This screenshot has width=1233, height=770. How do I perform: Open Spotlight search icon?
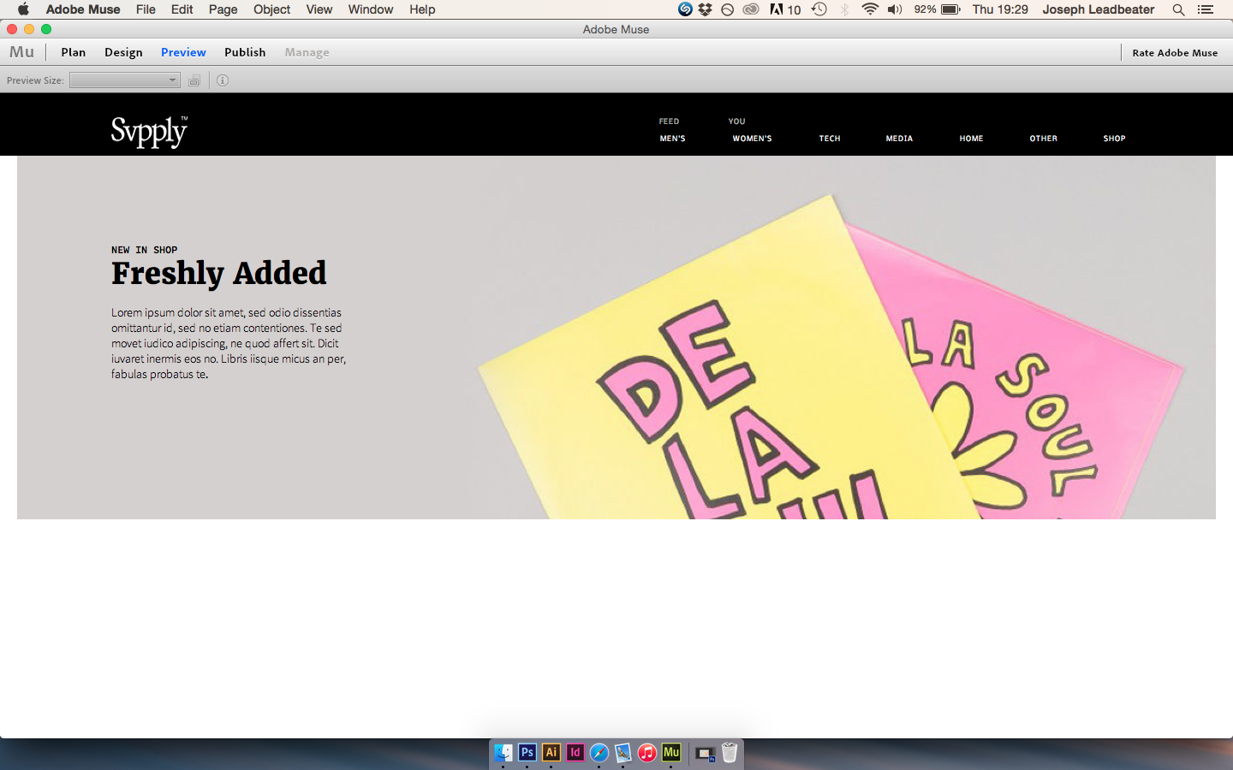(x=1179, y=9)
